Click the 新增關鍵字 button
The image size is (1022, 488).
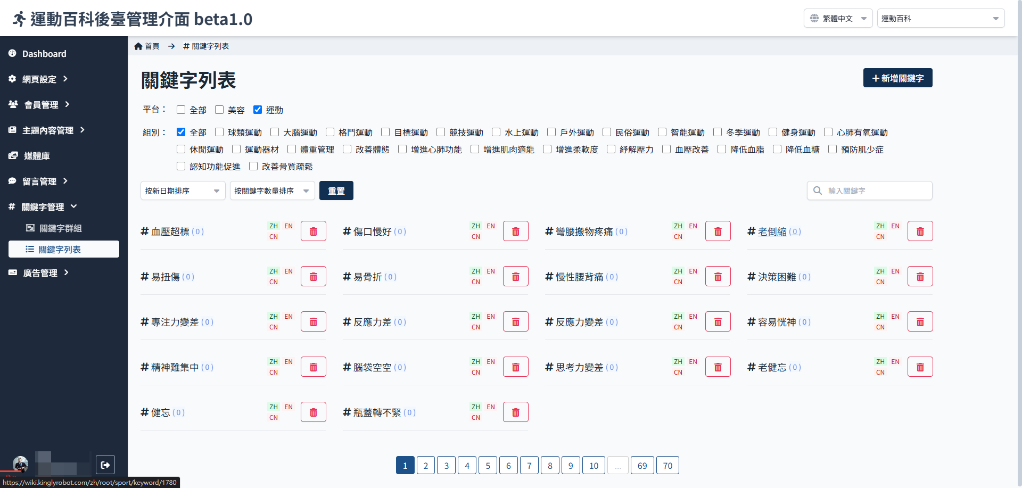[898, 78]
